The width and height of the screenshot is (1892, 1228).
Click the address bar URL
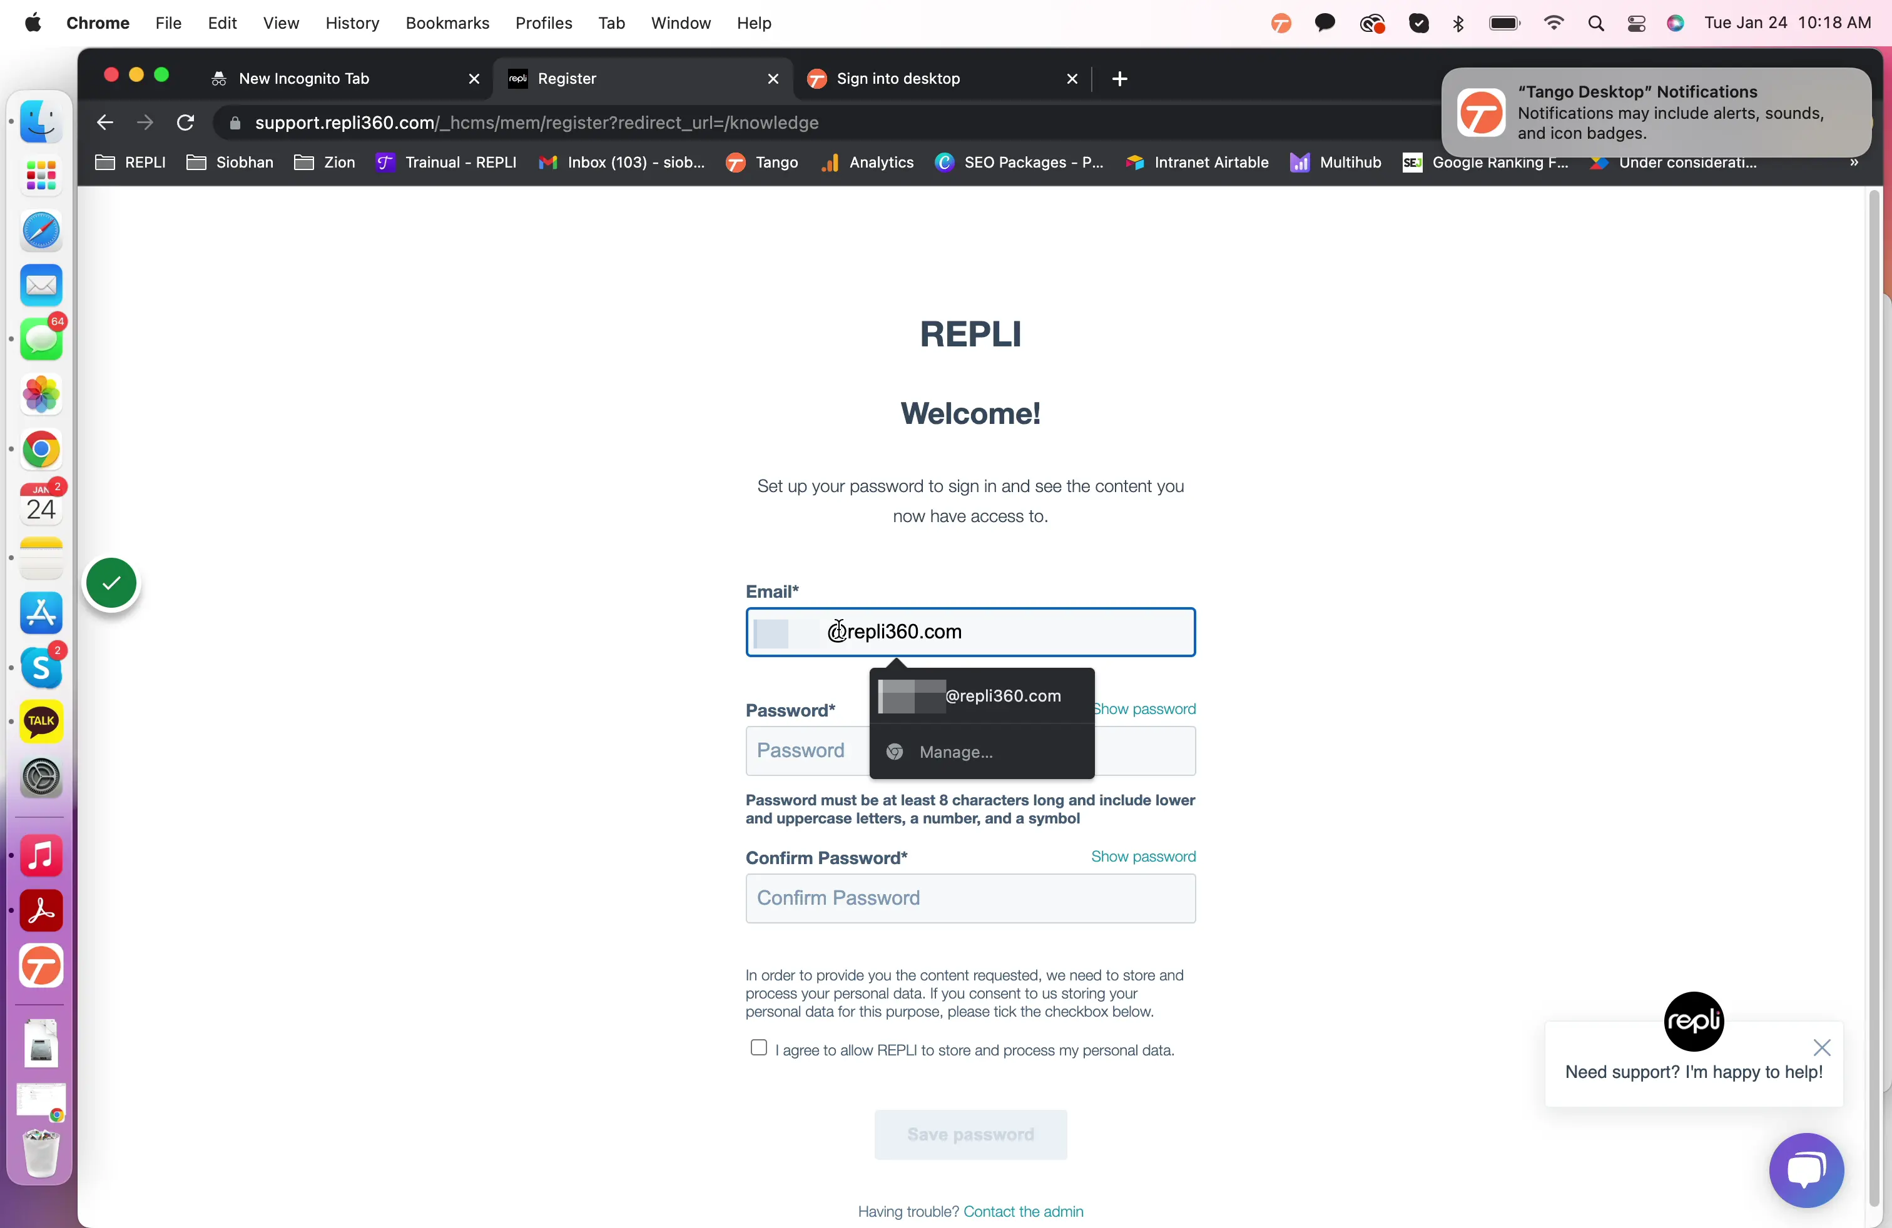pos(537,123)
